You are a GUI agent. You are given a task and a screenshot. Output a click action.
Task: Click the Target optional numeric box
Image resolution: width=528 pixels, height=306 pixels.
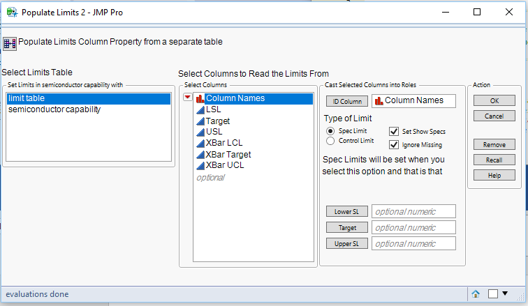(413, 228)
